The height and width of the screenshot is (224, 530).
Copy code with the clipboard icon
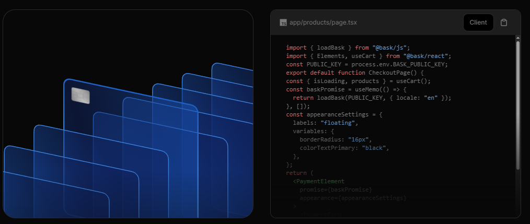[504, 22]
